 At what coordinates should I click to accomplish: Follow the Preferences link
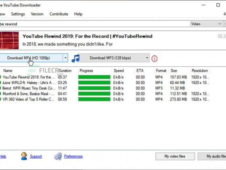coord(73,156)
